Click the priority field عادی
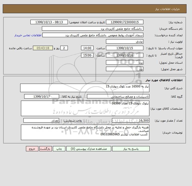 124,41
